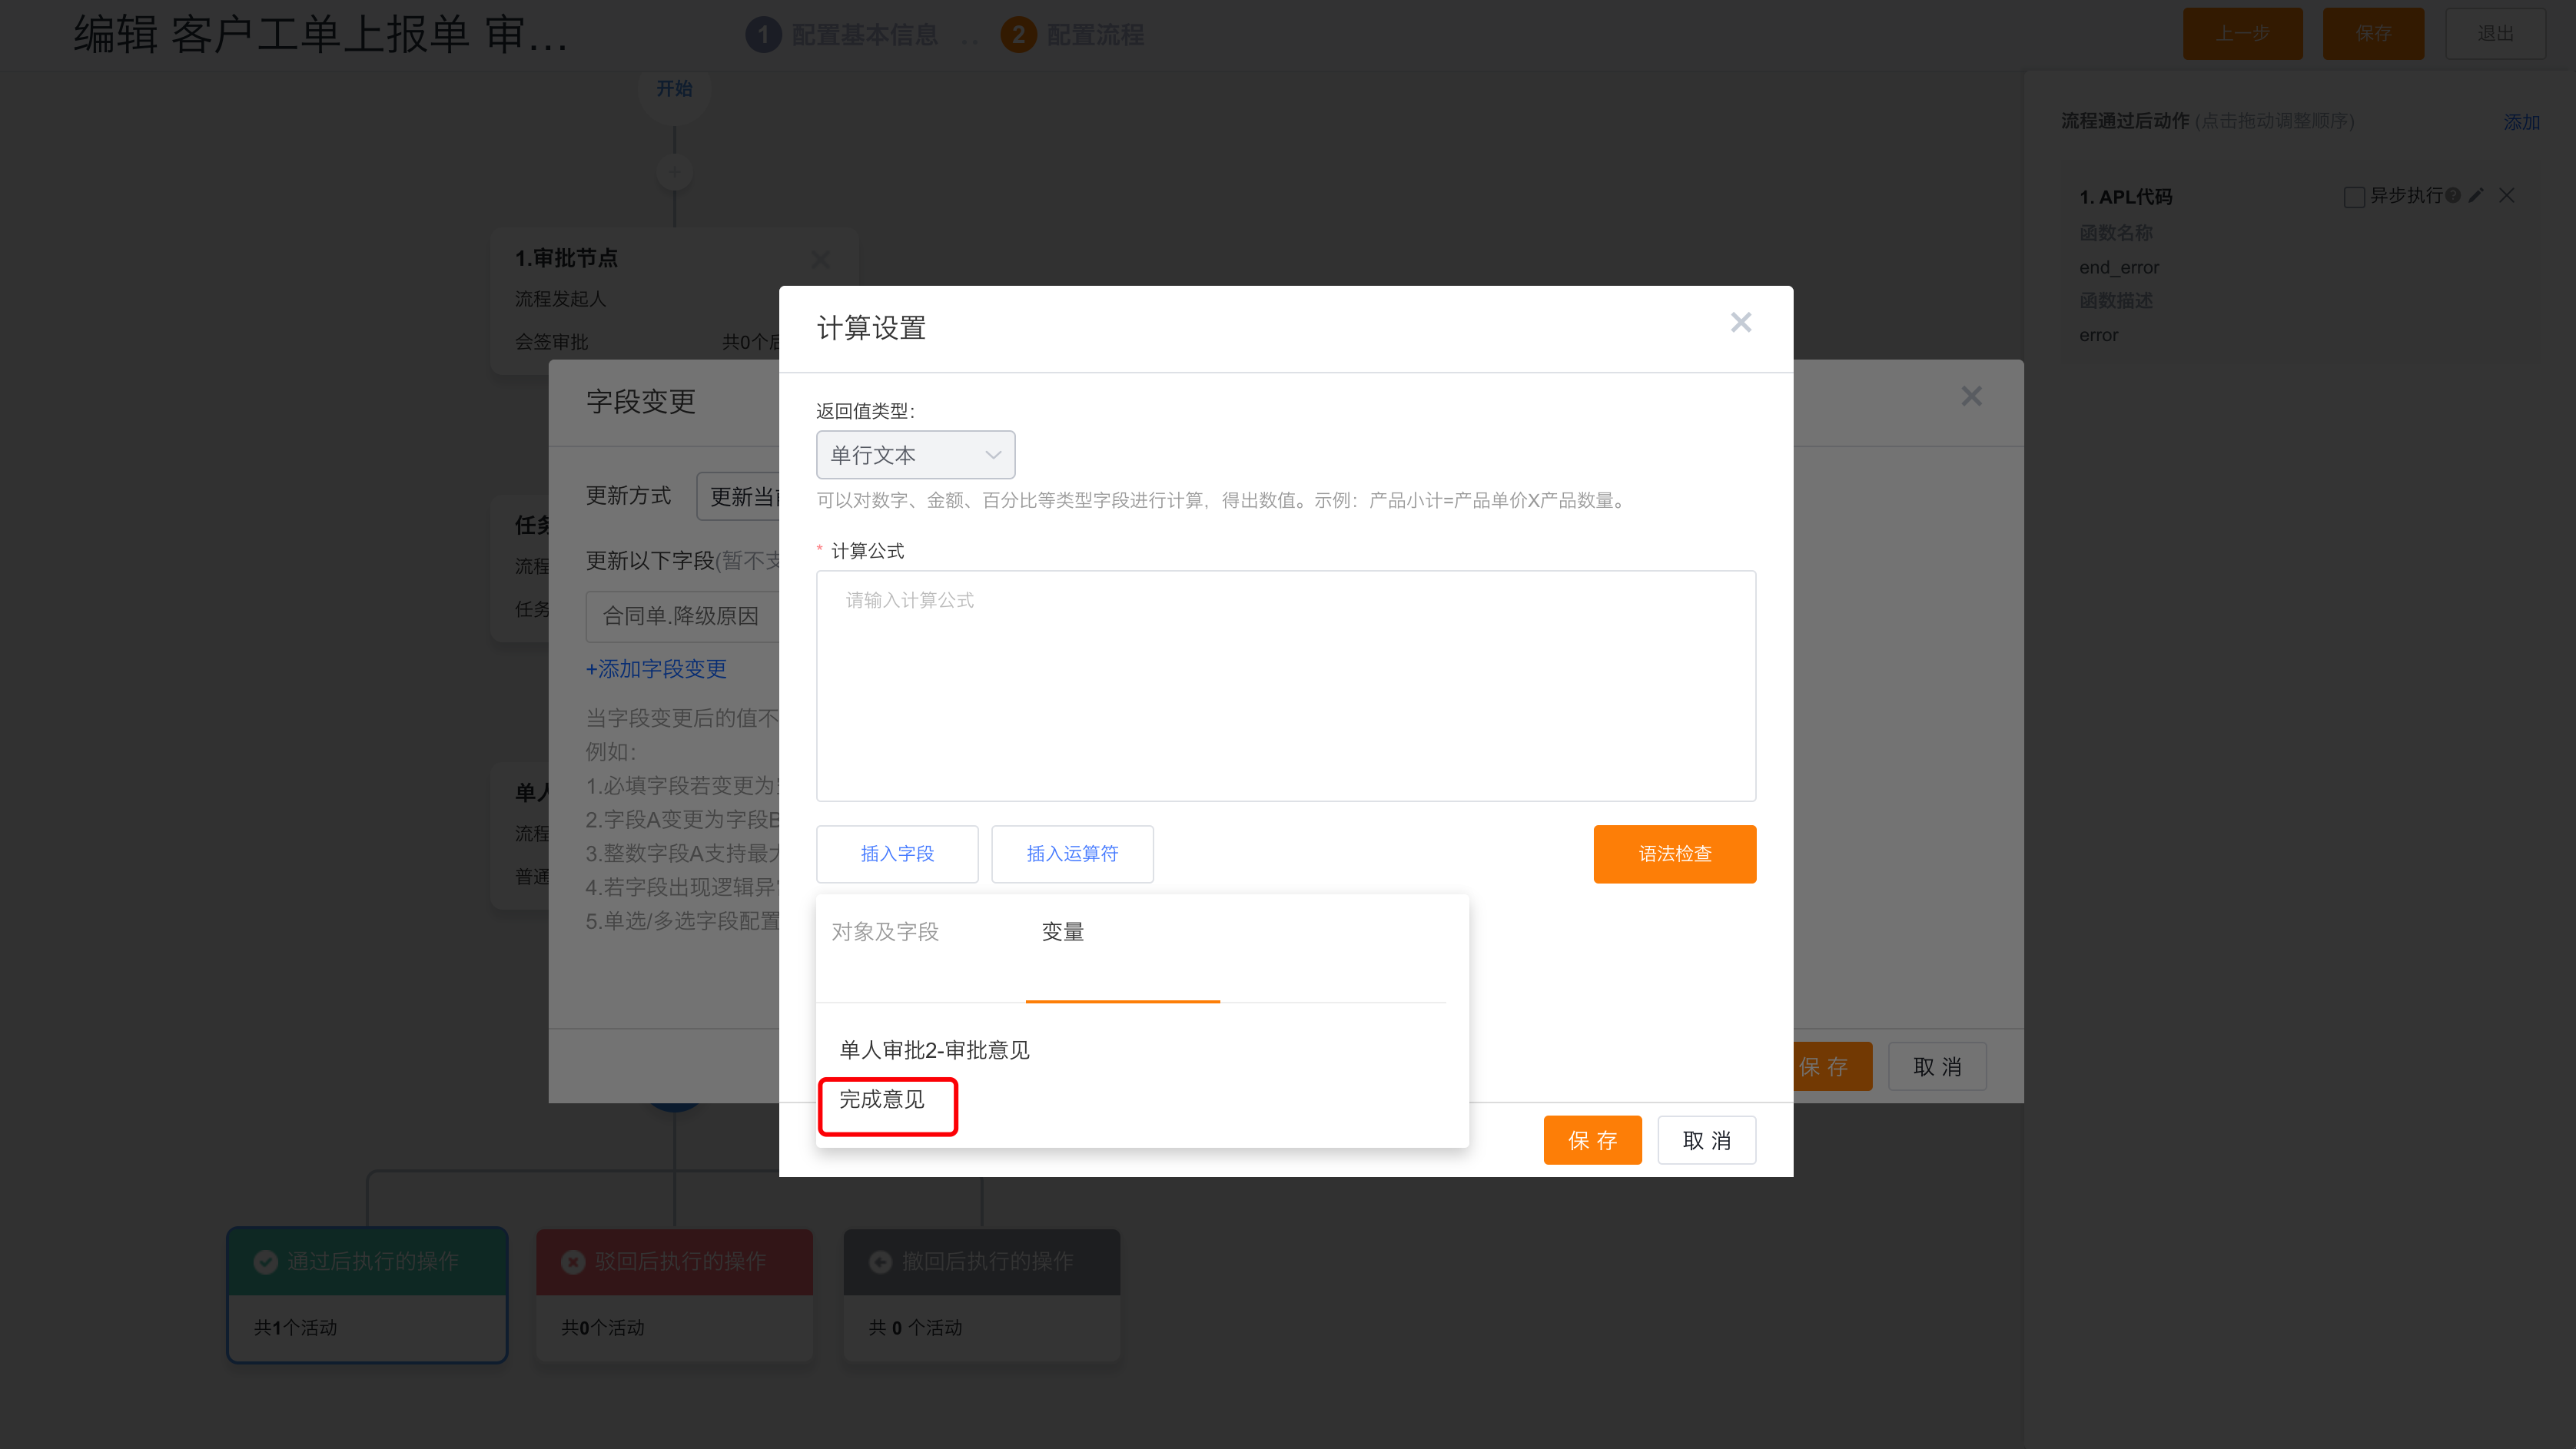Open the 单行文本 return type dropdown
The image size is (2576, 1449).
914,455
